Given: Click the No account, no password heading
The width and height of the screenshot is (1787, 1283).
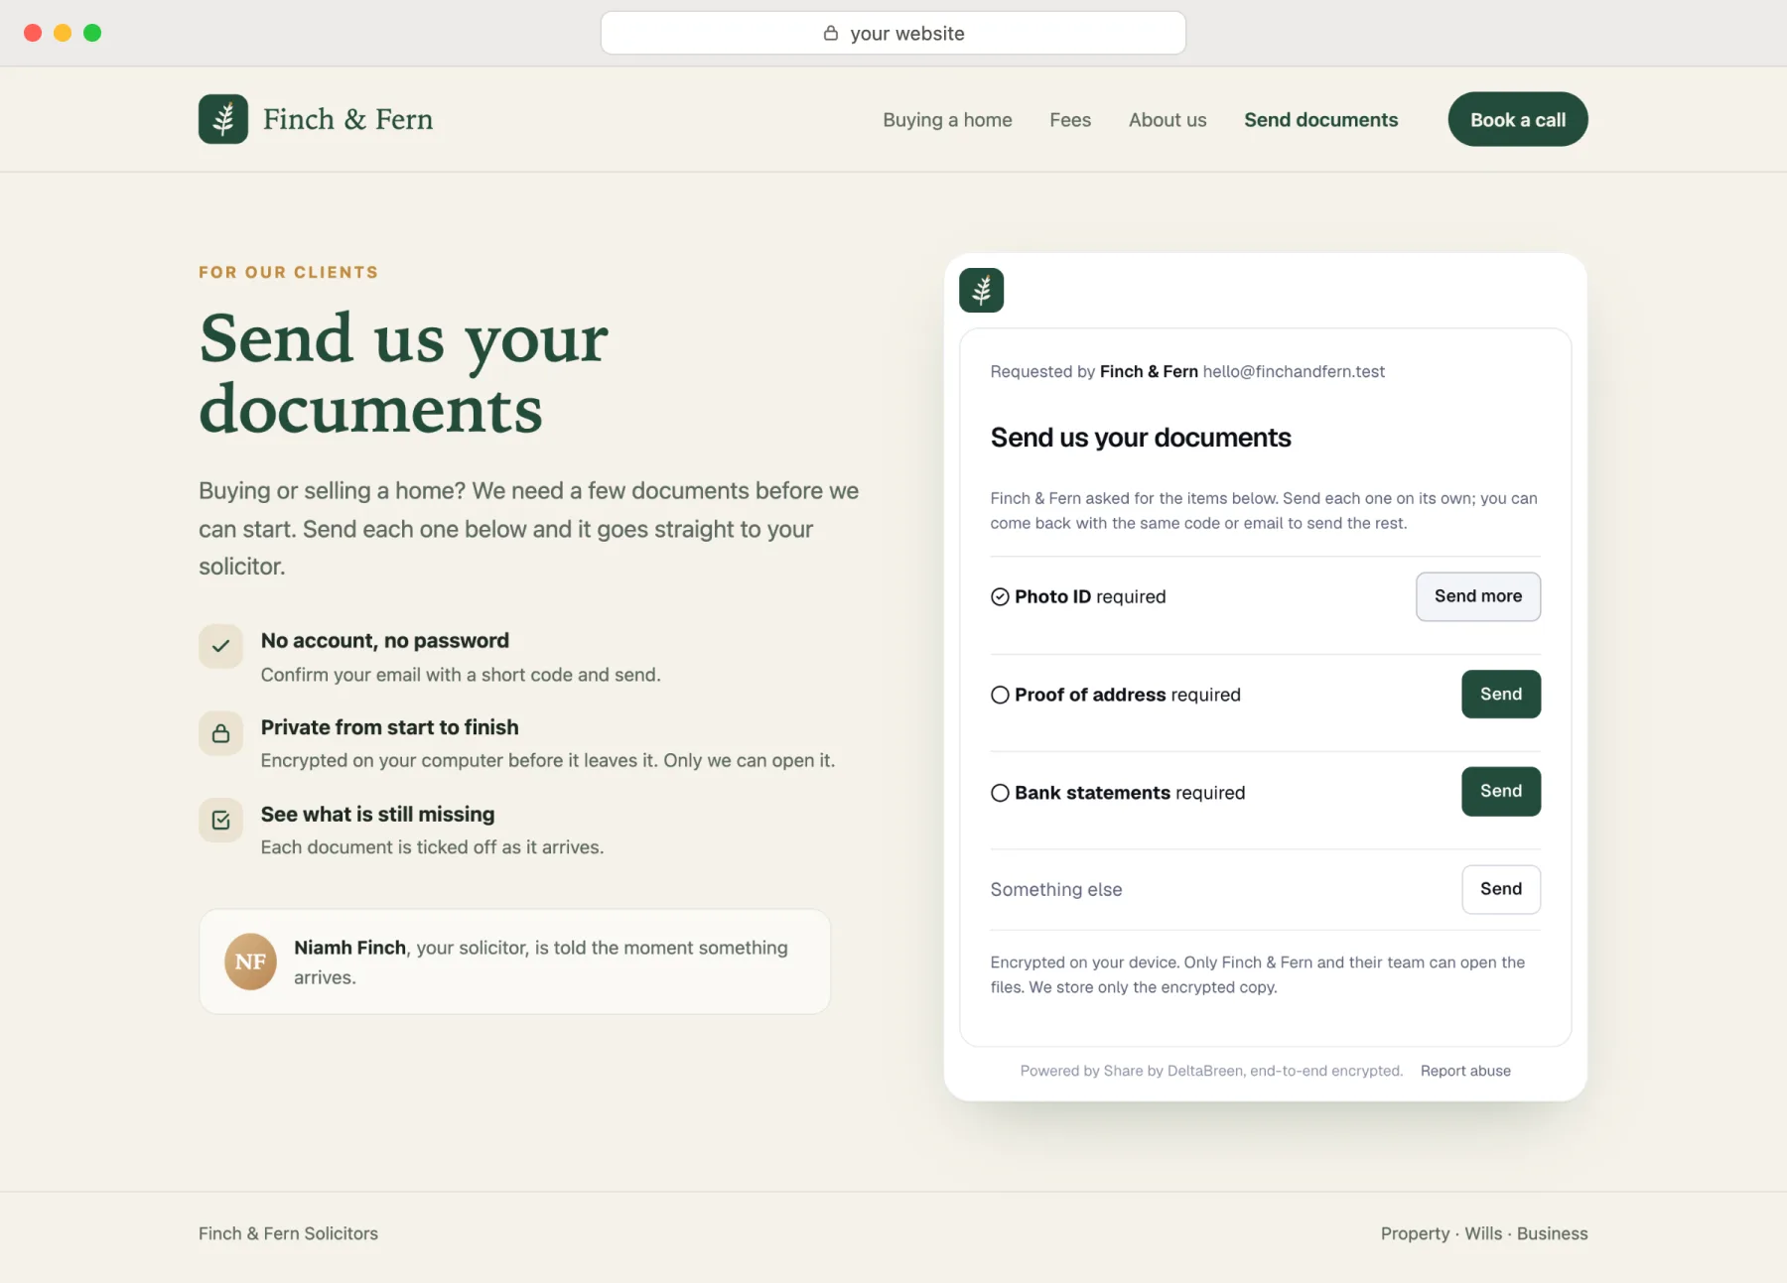Looking at the screenshot, I should (x=385, y=641).
